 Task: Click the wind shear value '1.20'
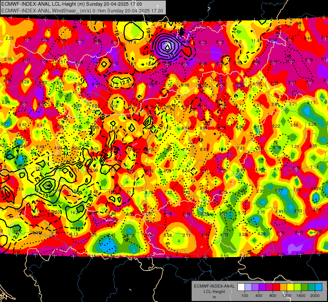pyautogui.click(x=27, y=39)
